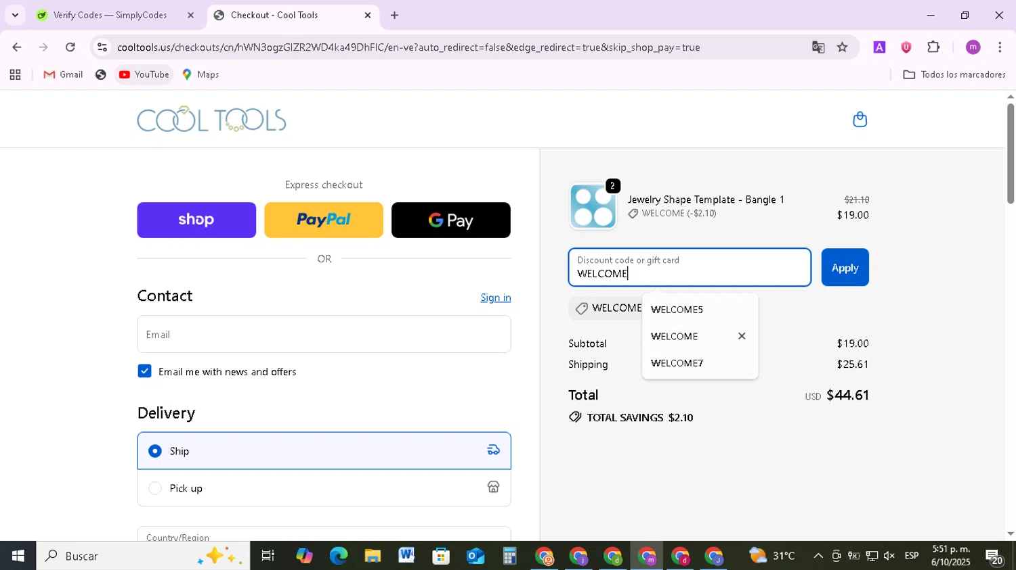The height and width of the screenshot is (570, 1016).
Task: Apply the discount code
Action: click(x=845, y=268)
